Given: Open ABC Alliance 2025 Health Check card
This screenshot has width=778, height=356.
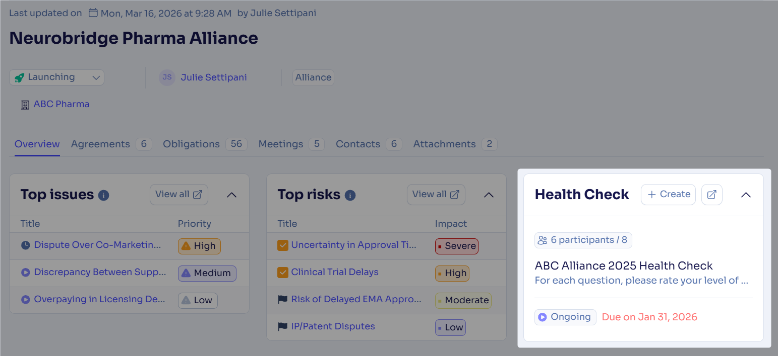Looking at the screenshot, I should pyautogui.click(x=624, y=265).
